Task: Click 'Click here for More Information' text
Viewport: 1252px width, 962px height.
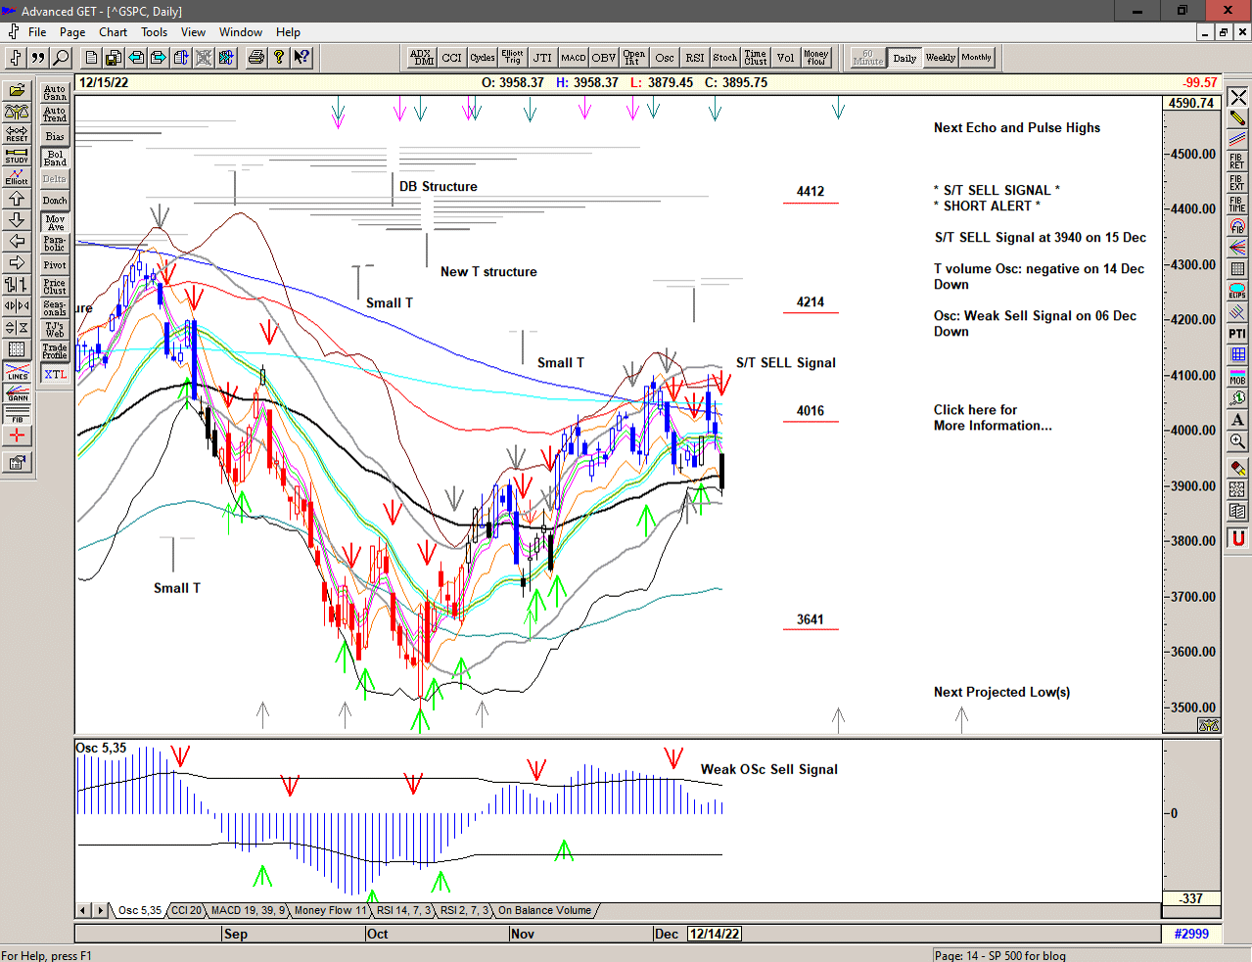Action: coord(992,418)
